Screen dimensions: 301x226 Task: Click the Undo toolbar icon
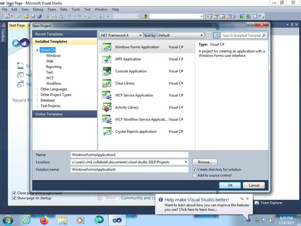click(x=69, y=16)
